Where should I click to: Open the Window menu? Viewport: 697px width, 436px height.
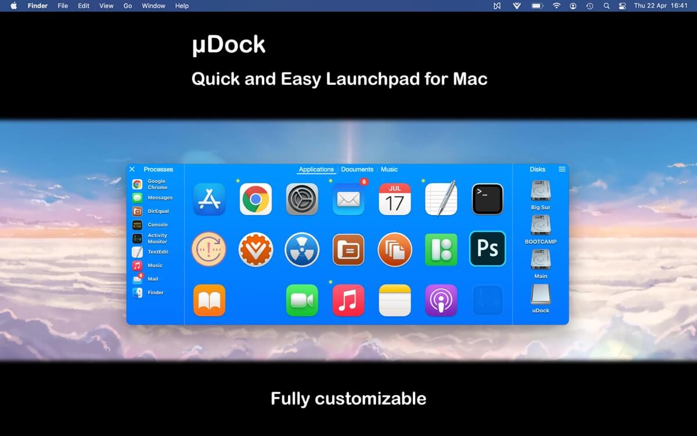coord(153,6)
